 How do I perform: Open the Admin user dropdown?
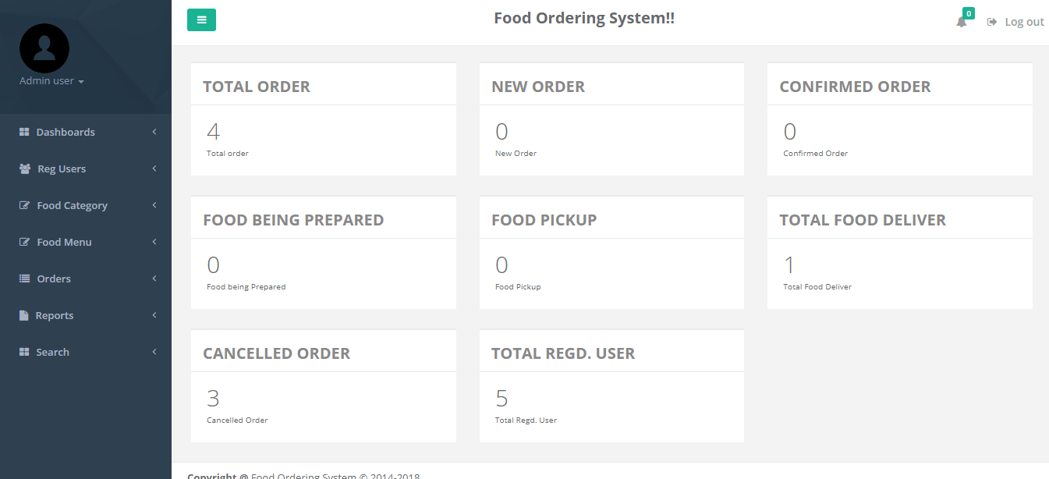point(51,81)
